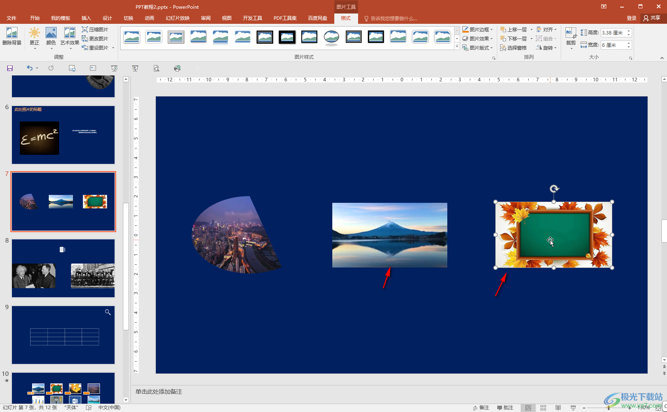Collapse the ribbon with the chevron
The height and width of the screenshot is (412, 667).
point(662,58)
